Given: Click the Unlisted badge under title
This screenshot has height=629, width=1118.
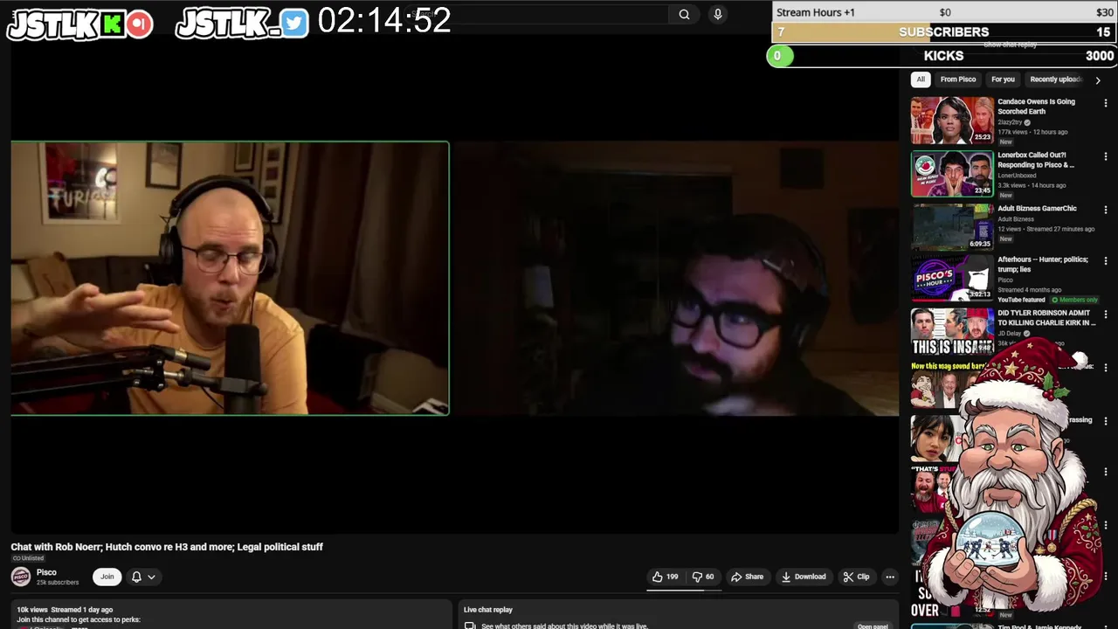Looking at the screenshot, I should point(27,558).
